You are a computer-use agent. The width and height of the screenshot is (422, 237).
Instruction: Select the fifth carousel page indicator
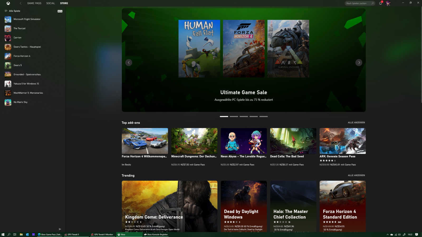[263, 116]
